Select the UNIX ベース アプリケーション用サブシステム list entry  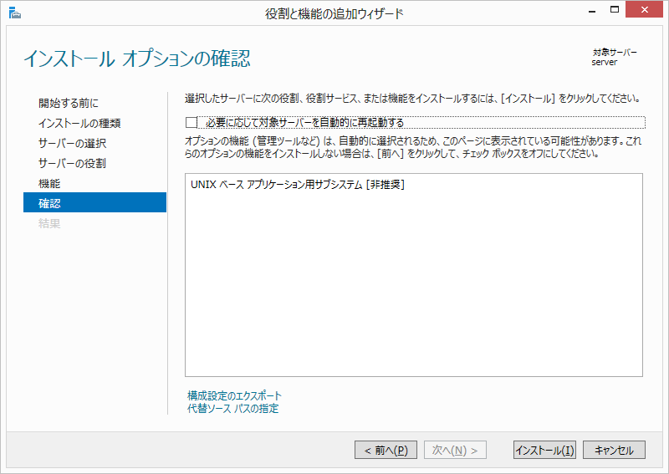[x=298, y=185]
